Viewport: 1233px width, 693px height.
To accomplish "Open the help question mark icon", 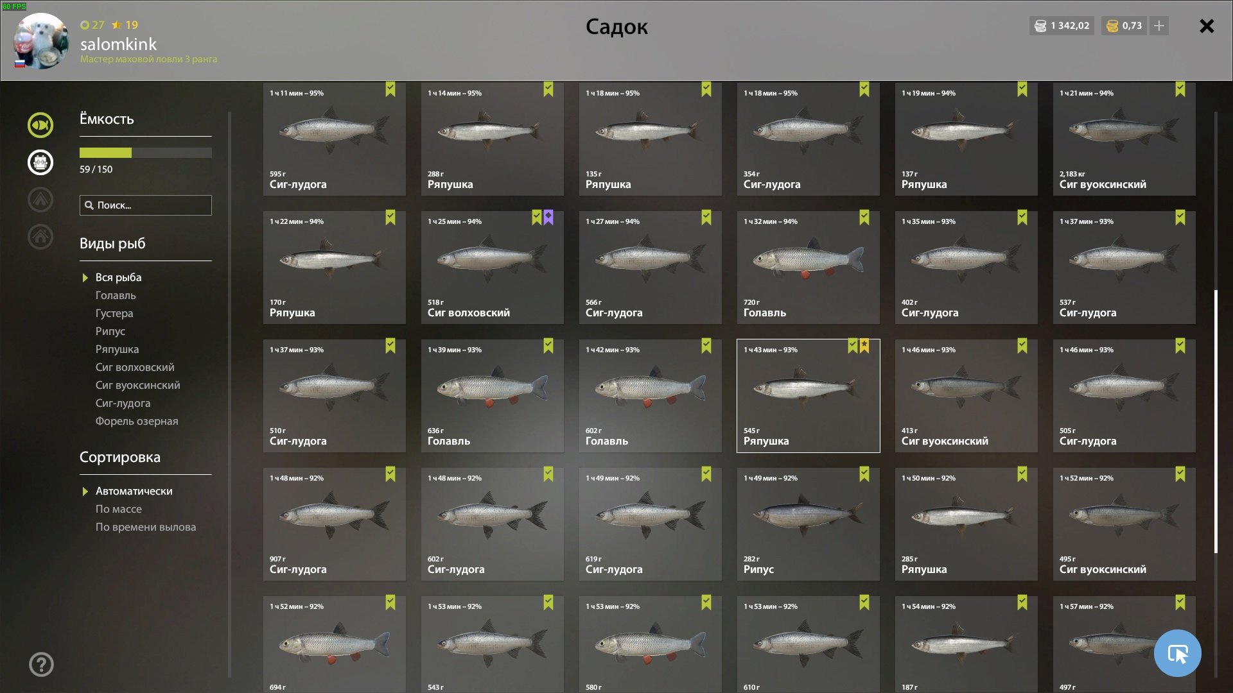I will pyautogui.click(x=41, y=665).
